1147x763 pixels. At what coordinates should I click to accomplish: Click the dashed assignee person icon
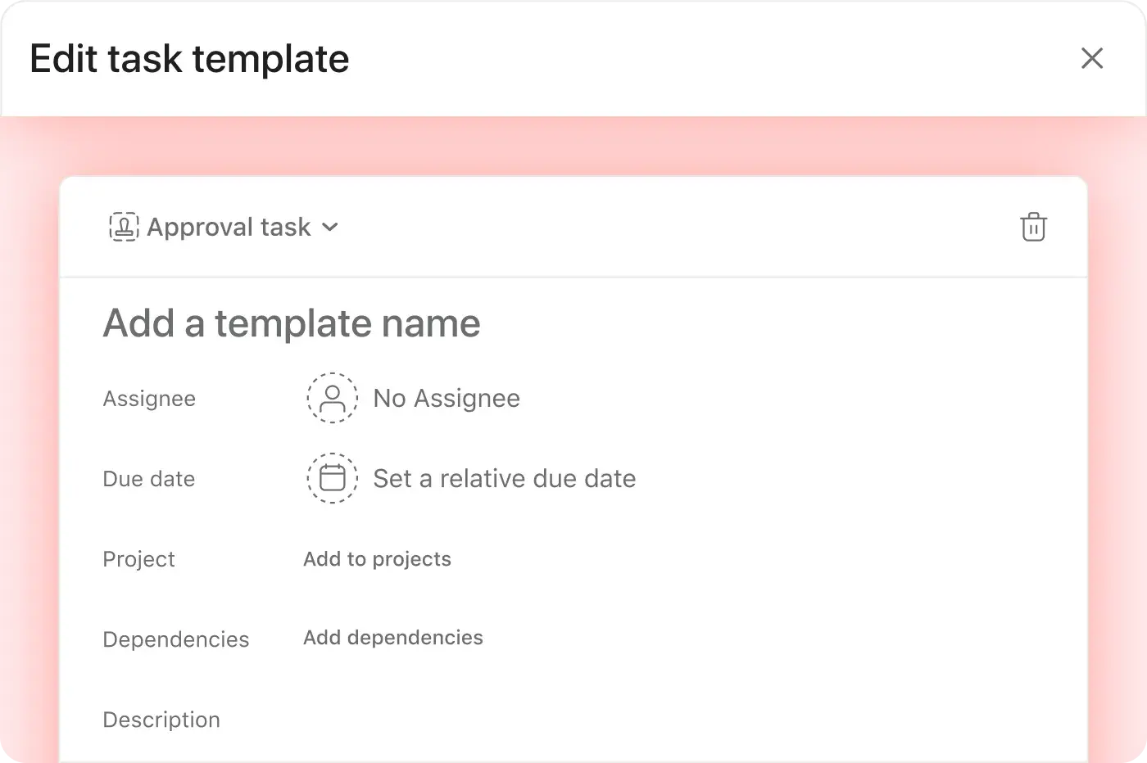[332, 398]
